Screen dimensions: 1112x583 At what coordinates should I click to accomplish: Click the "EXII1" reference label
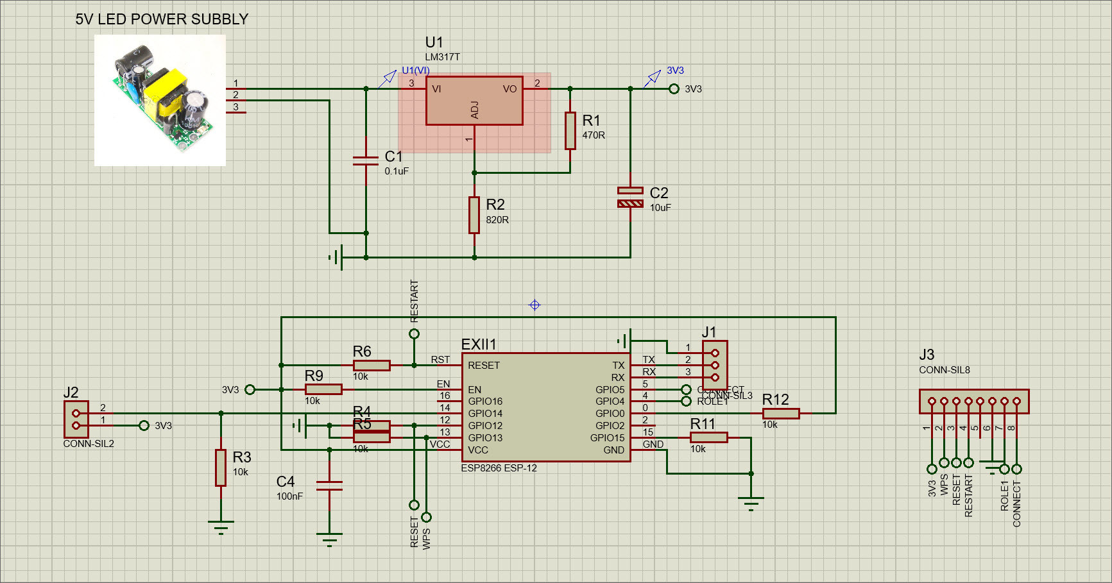click(x=479, y=344)
